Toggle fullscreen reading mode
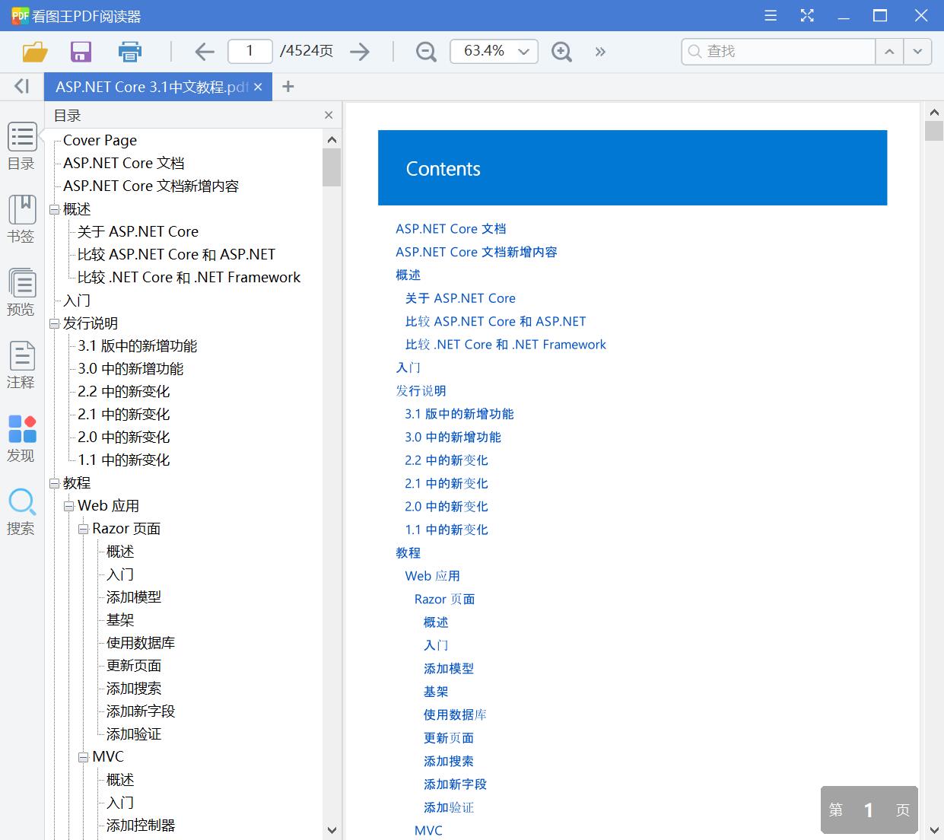This screenshot has width=944, height=840. coord(807,14)
